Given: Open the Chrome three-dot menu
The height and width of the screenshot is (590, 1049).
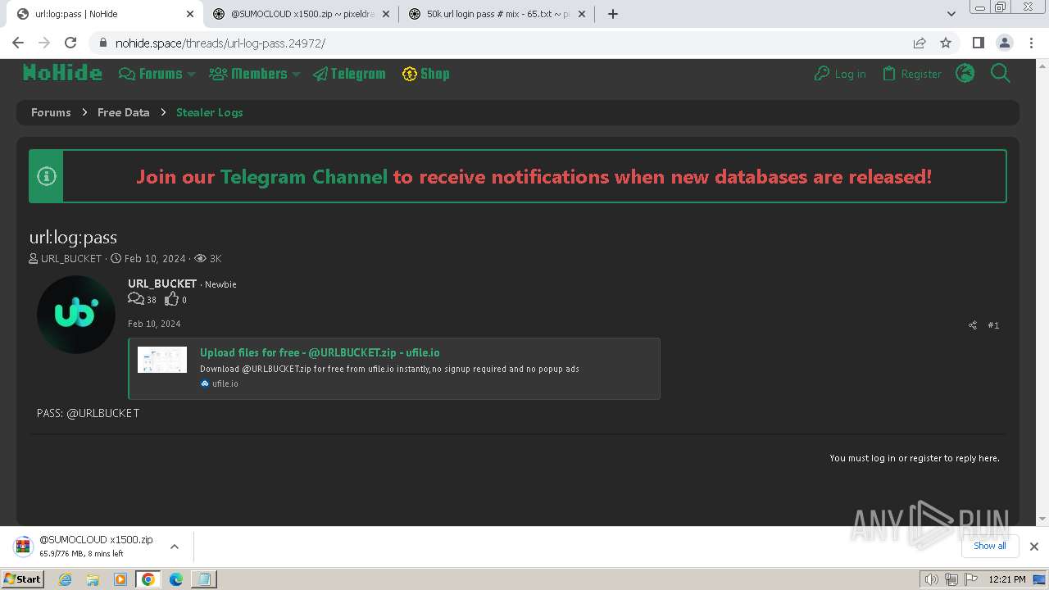Looking at the screenshot, I should click(1030, 43).
